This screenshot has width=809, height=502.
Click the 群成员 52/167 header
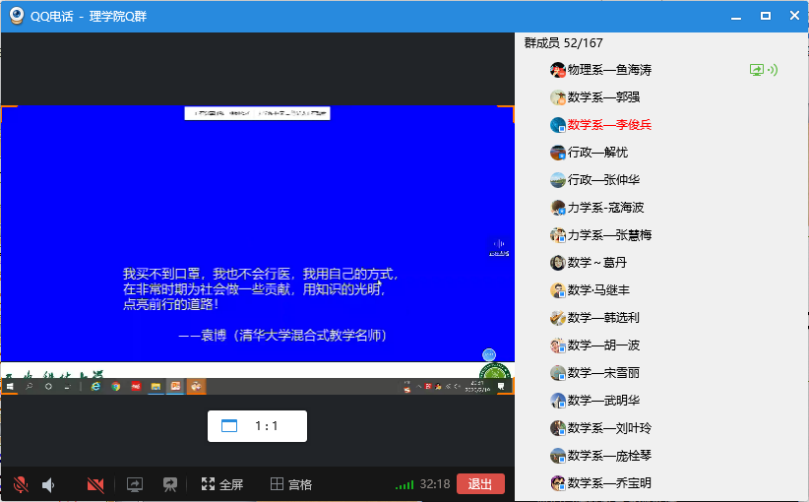point(563,43)
